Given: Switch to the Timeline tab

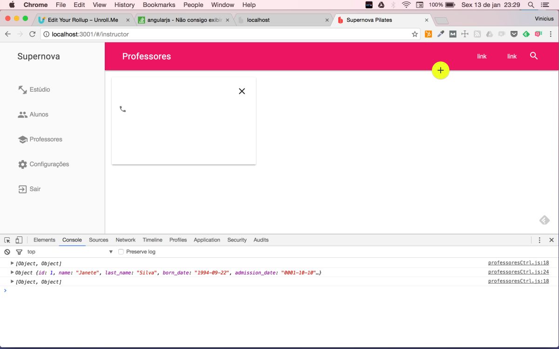Looking at the screenshot, I should (153, 240).
